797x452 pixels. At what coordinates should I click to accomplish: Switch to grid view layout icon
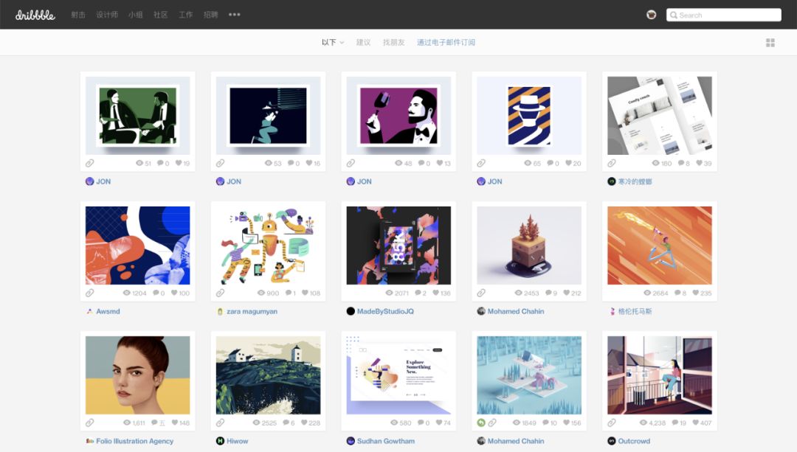770,43
